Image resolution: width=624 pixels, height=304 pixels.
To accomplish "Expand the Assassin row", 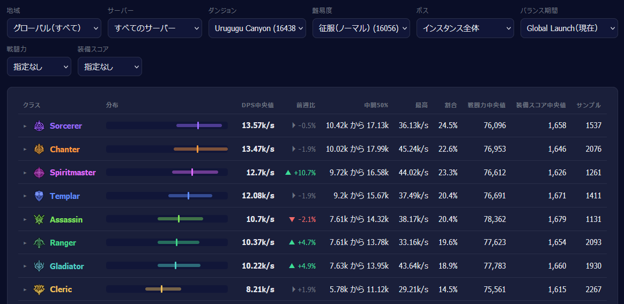I will click(x=25, y=219).
